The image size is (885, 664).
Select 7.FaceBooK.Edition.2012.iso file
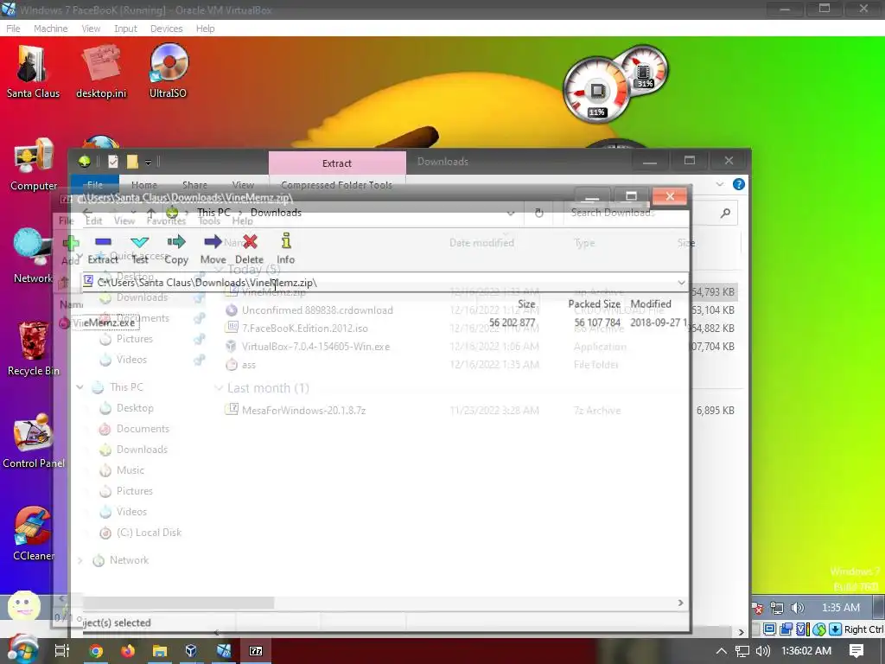pyautogui.click(x=305, y=328)
